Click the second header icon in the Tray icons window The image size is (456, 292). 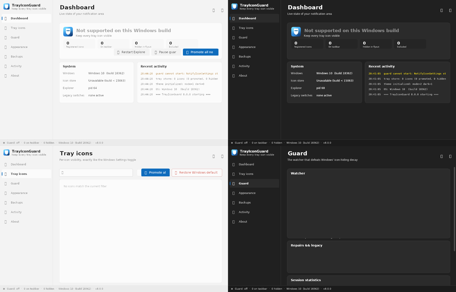[222, 156]
